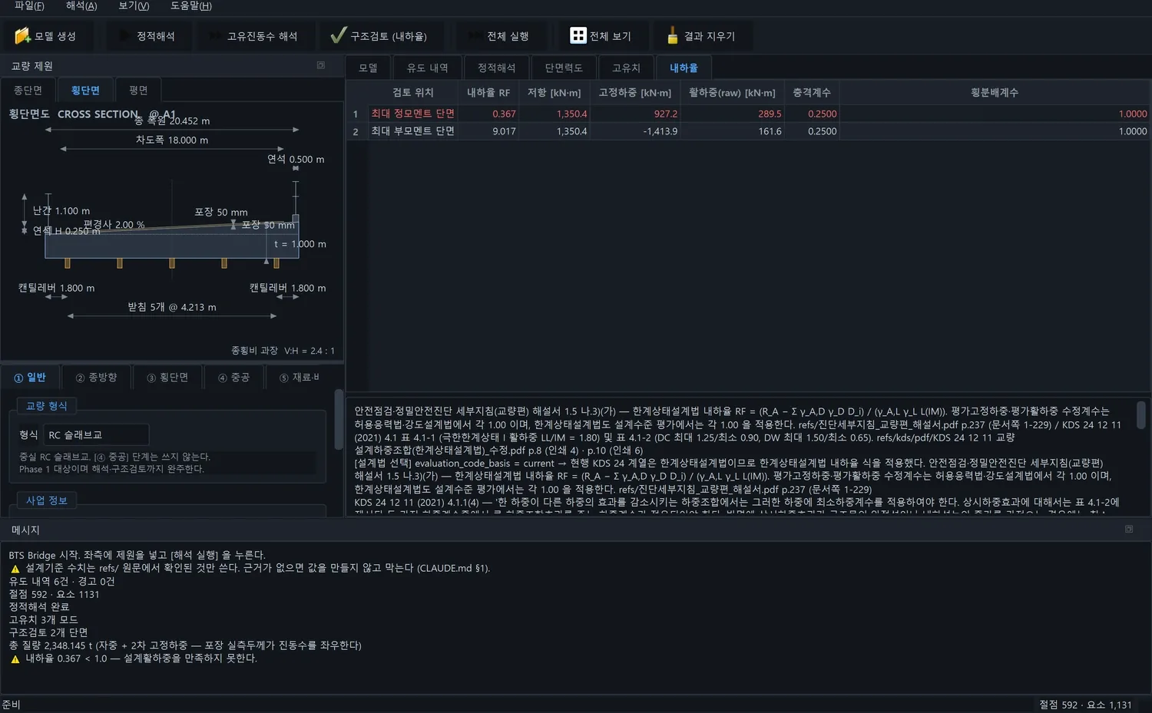Open the 모델 results tab
The height and width of the screenshot is (713, 1152).
coord(369,68)
